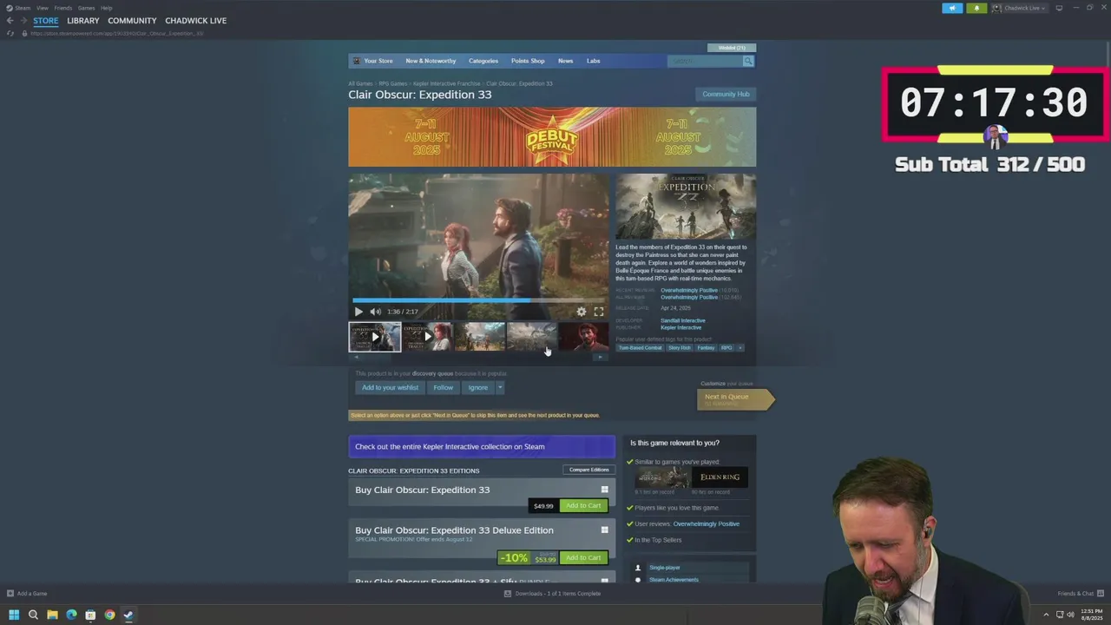Open Overwhelmingly Positive user reviews link in sidebar

coord(707,524)
